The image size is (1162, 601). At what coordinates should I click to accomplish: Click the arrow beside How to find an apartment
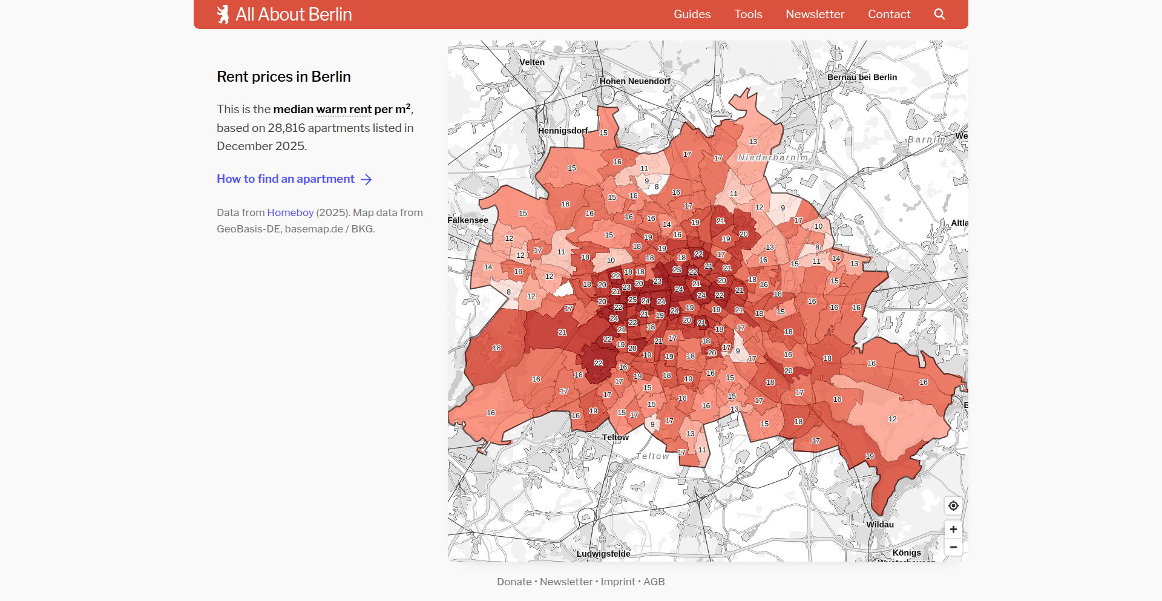(x=366, y=179)
